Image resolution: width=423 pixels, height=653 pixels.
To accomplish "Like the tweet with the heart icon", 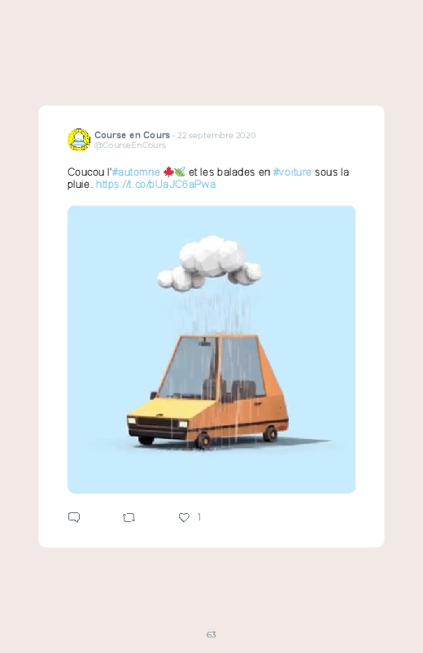I will click(x=184, y=517).
